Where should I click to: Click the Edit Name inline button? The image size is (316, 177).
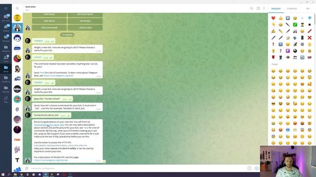pyautogui.click(x=49, y=15)
